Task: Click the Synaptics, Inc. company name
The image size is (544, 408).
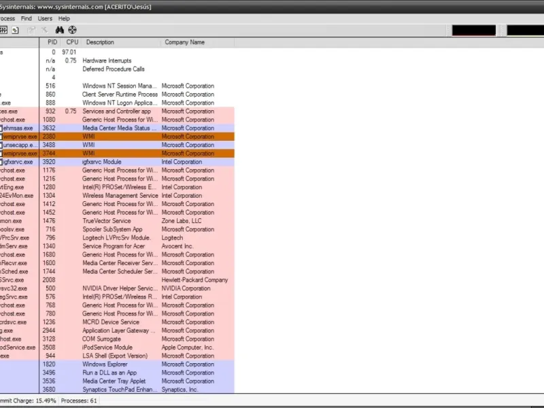Action: 180,389
